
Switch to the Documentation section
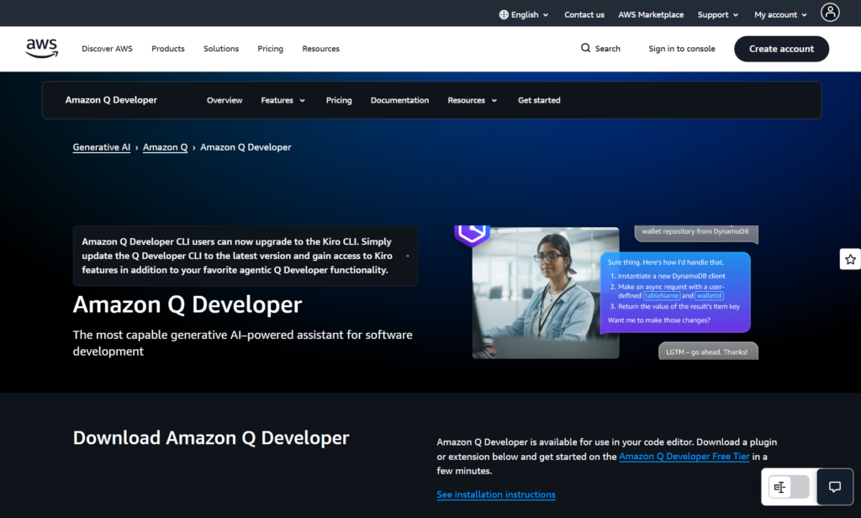coord(399,99)
